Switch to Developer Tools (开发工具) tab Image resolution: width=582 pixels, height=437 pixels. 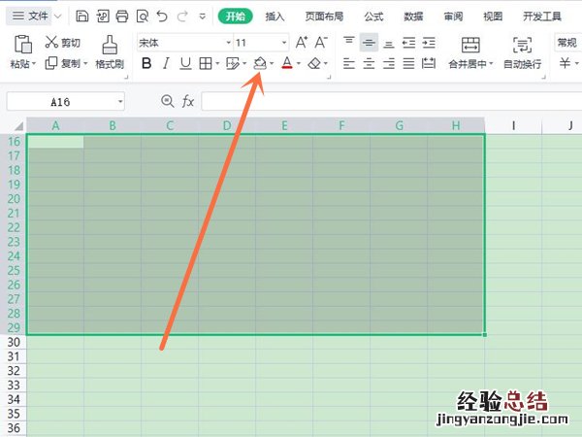coord(542,17)
